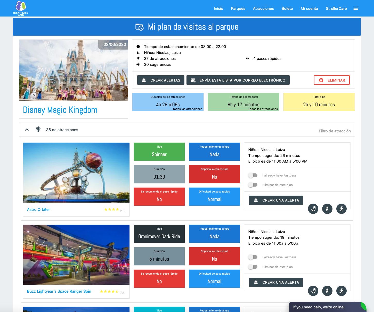Viewport: 374px width, 312px height.
Task: Click the Infantasy Care logo
Action: point(21,8)
